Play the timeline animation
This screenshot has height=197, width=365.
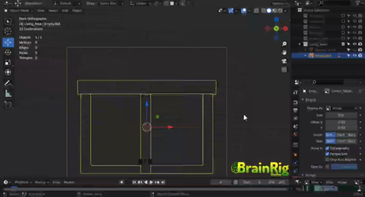point(151,182)
